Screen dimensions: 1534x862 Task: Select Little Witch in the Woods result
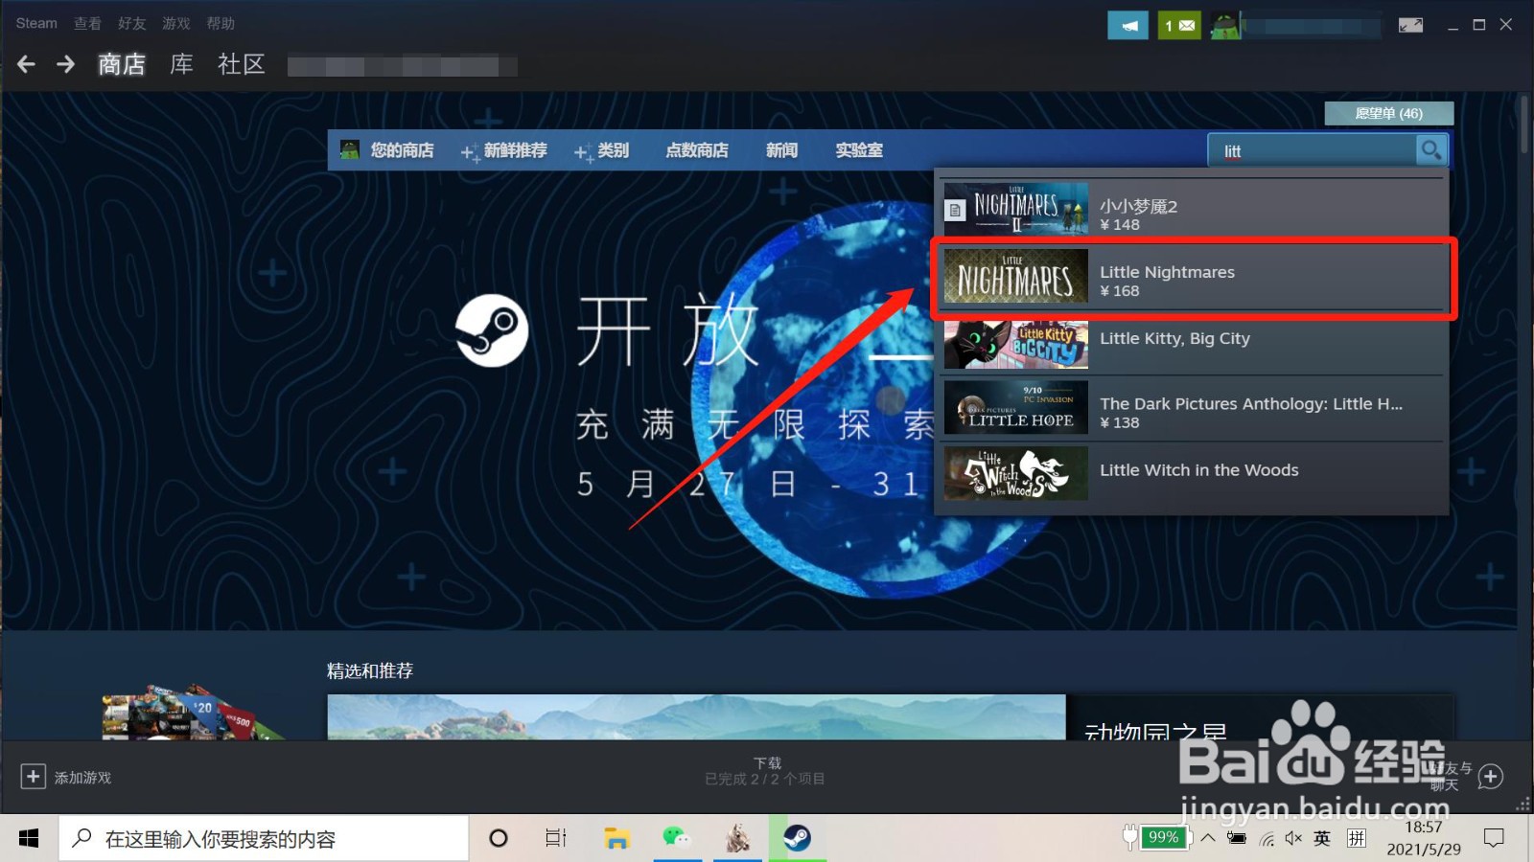point(1193,474)
